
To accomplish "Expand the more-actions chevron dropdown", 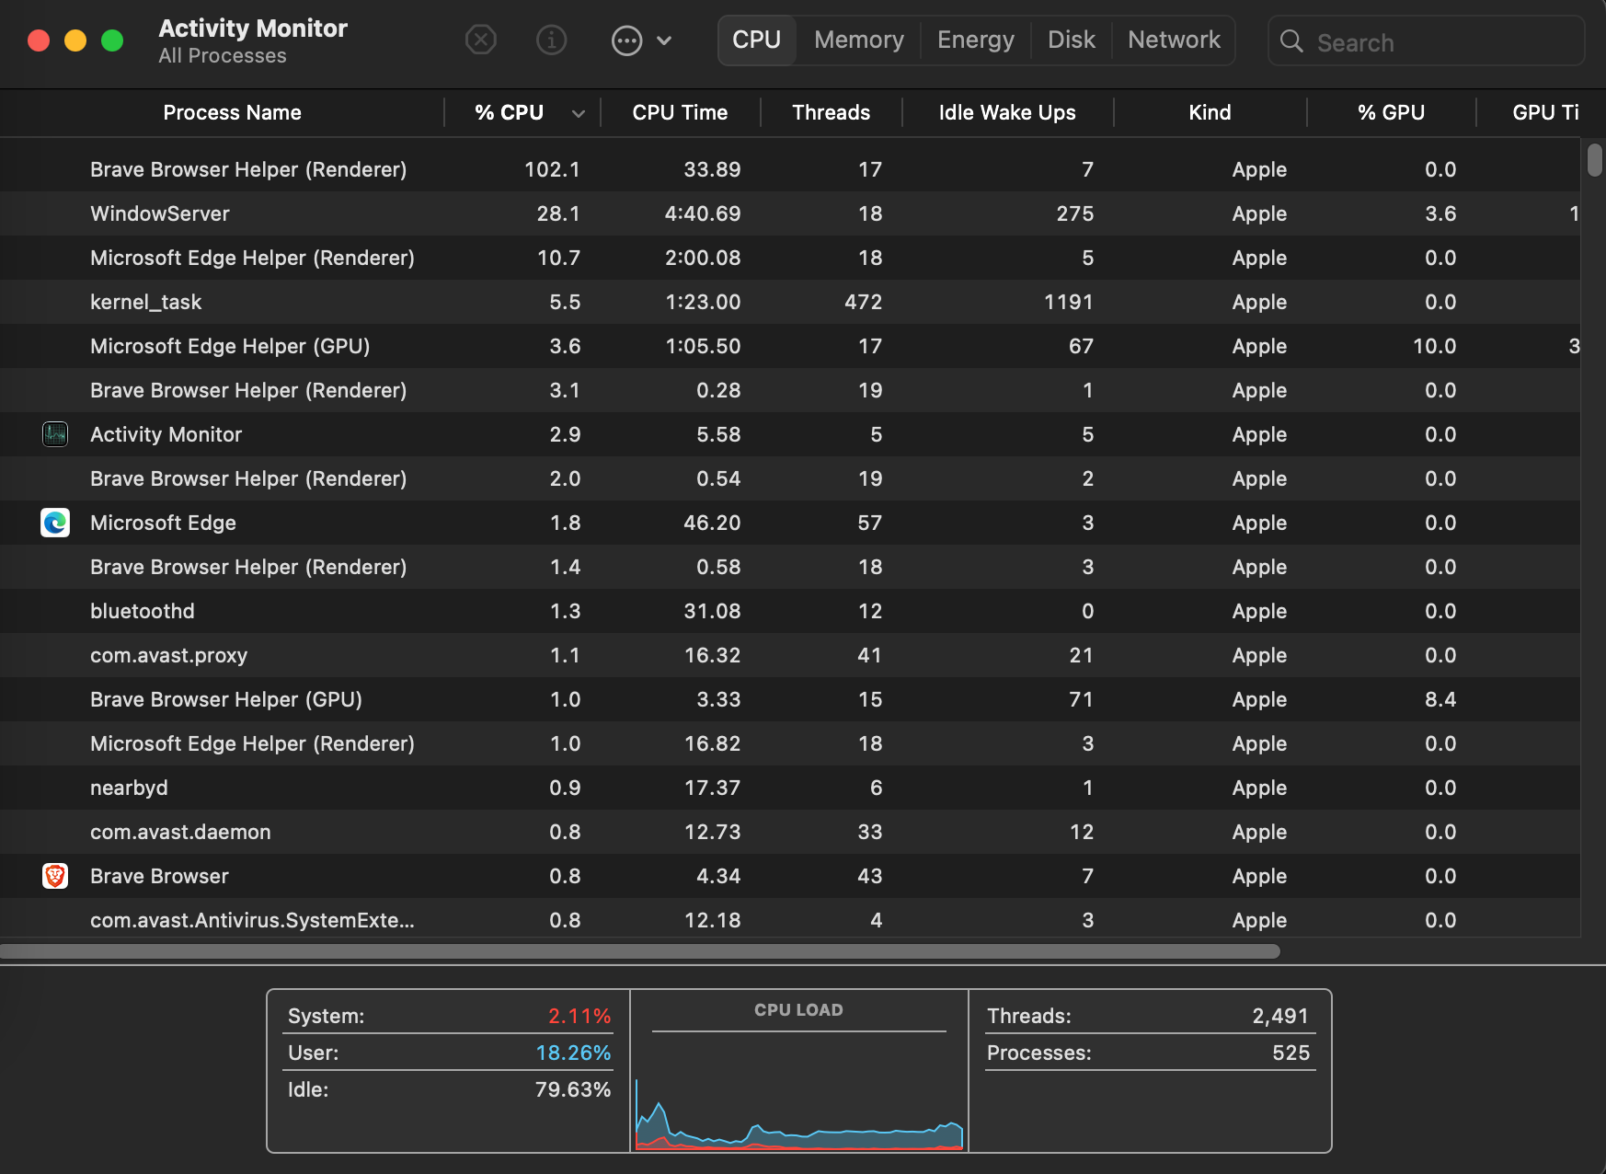I will click(x=664, y=40).
